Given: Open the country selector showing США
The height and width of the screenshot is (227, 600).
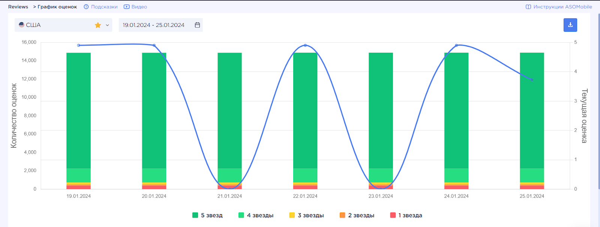Looking at the screenshot, I should tap(63, 25).
